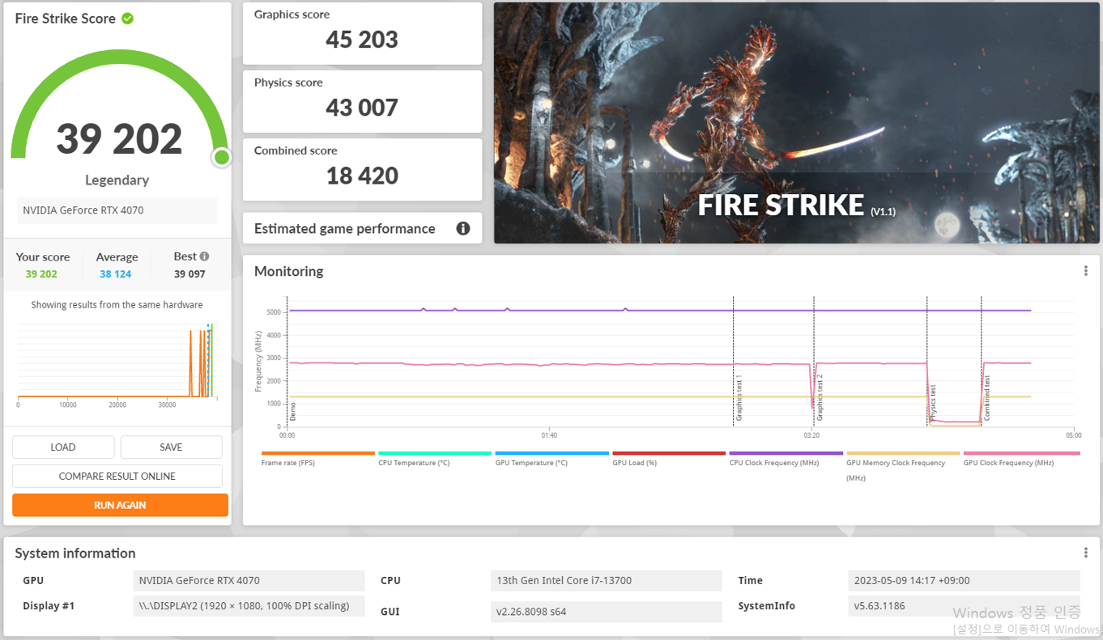
Task: Click the GPU field in System information
Action: pyautogui.click(x=249, y=580)
